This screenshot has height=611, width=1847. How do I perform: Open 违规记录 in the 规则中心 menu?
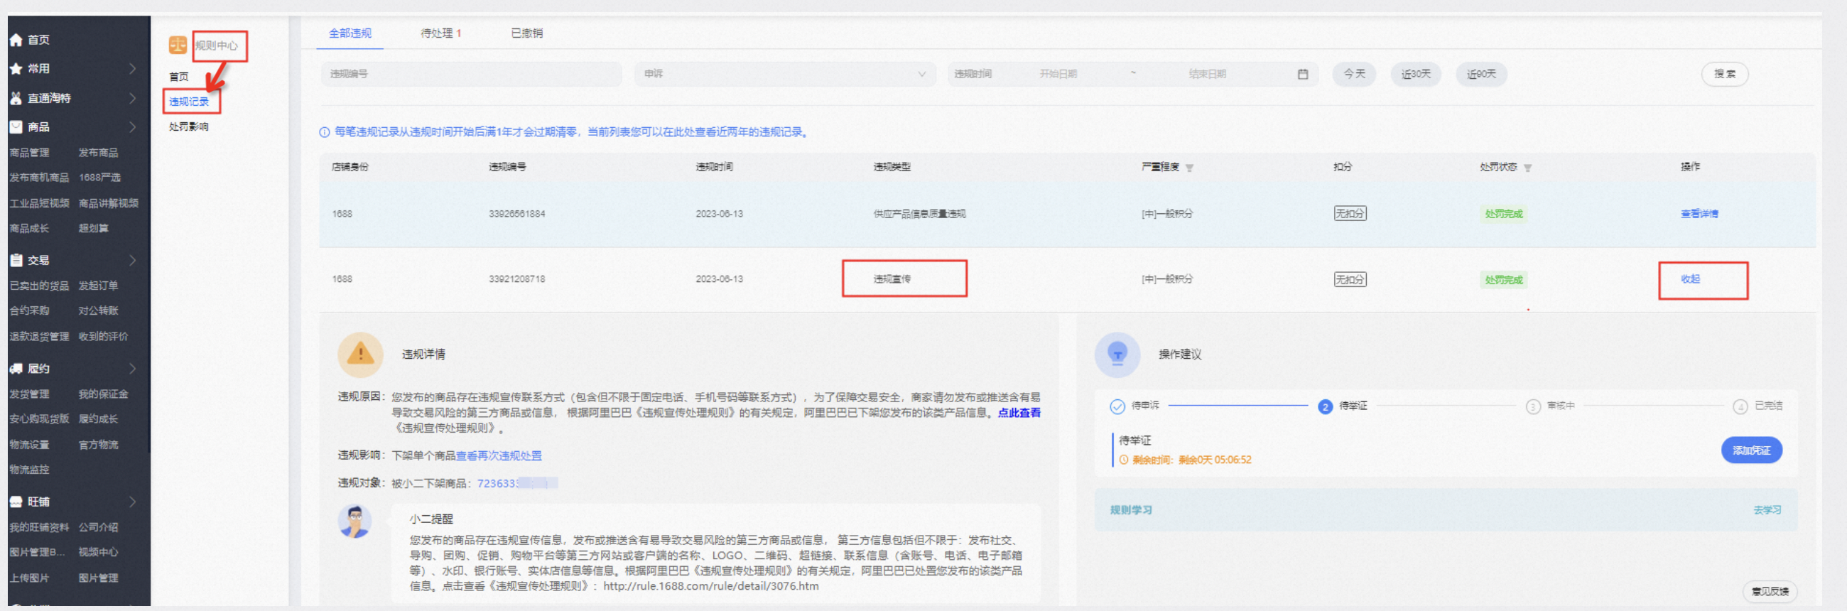coord(188,102)
